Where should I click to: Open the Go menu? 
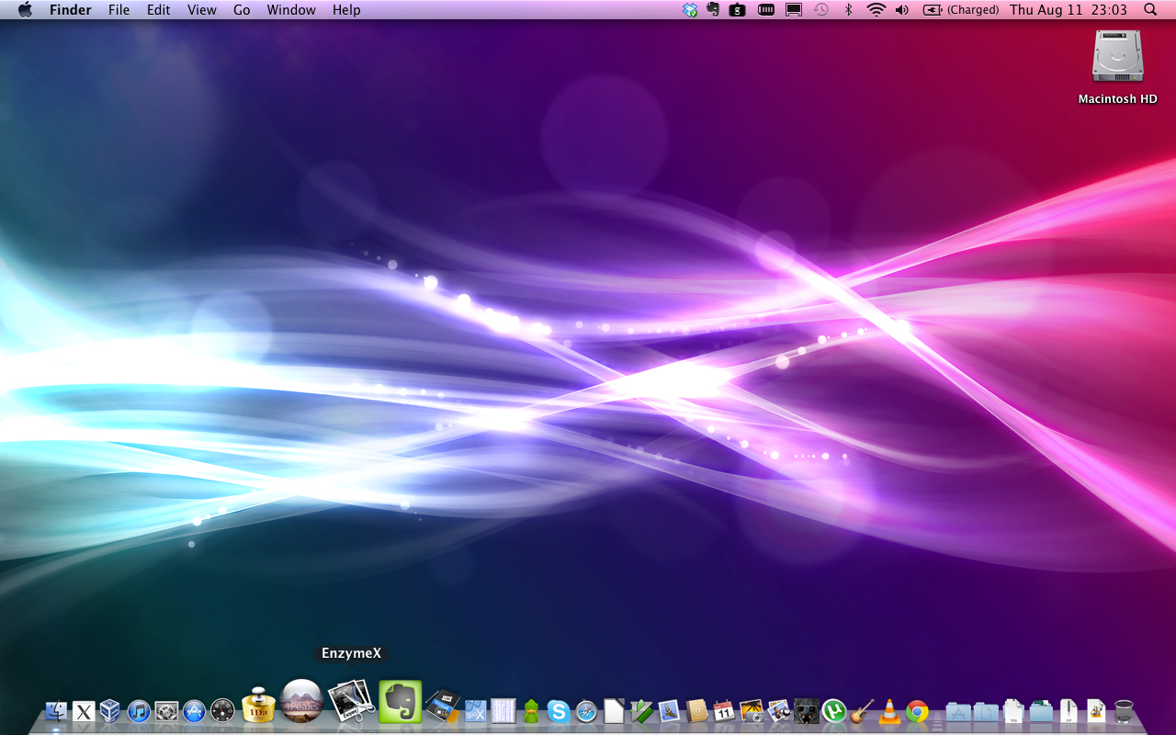pyautogui.click(x=242, y=10)
